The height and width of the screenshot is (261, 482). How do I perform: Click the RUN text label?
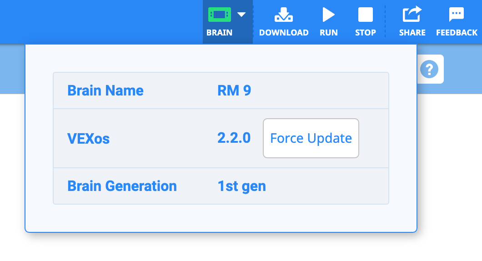point(328,33)
